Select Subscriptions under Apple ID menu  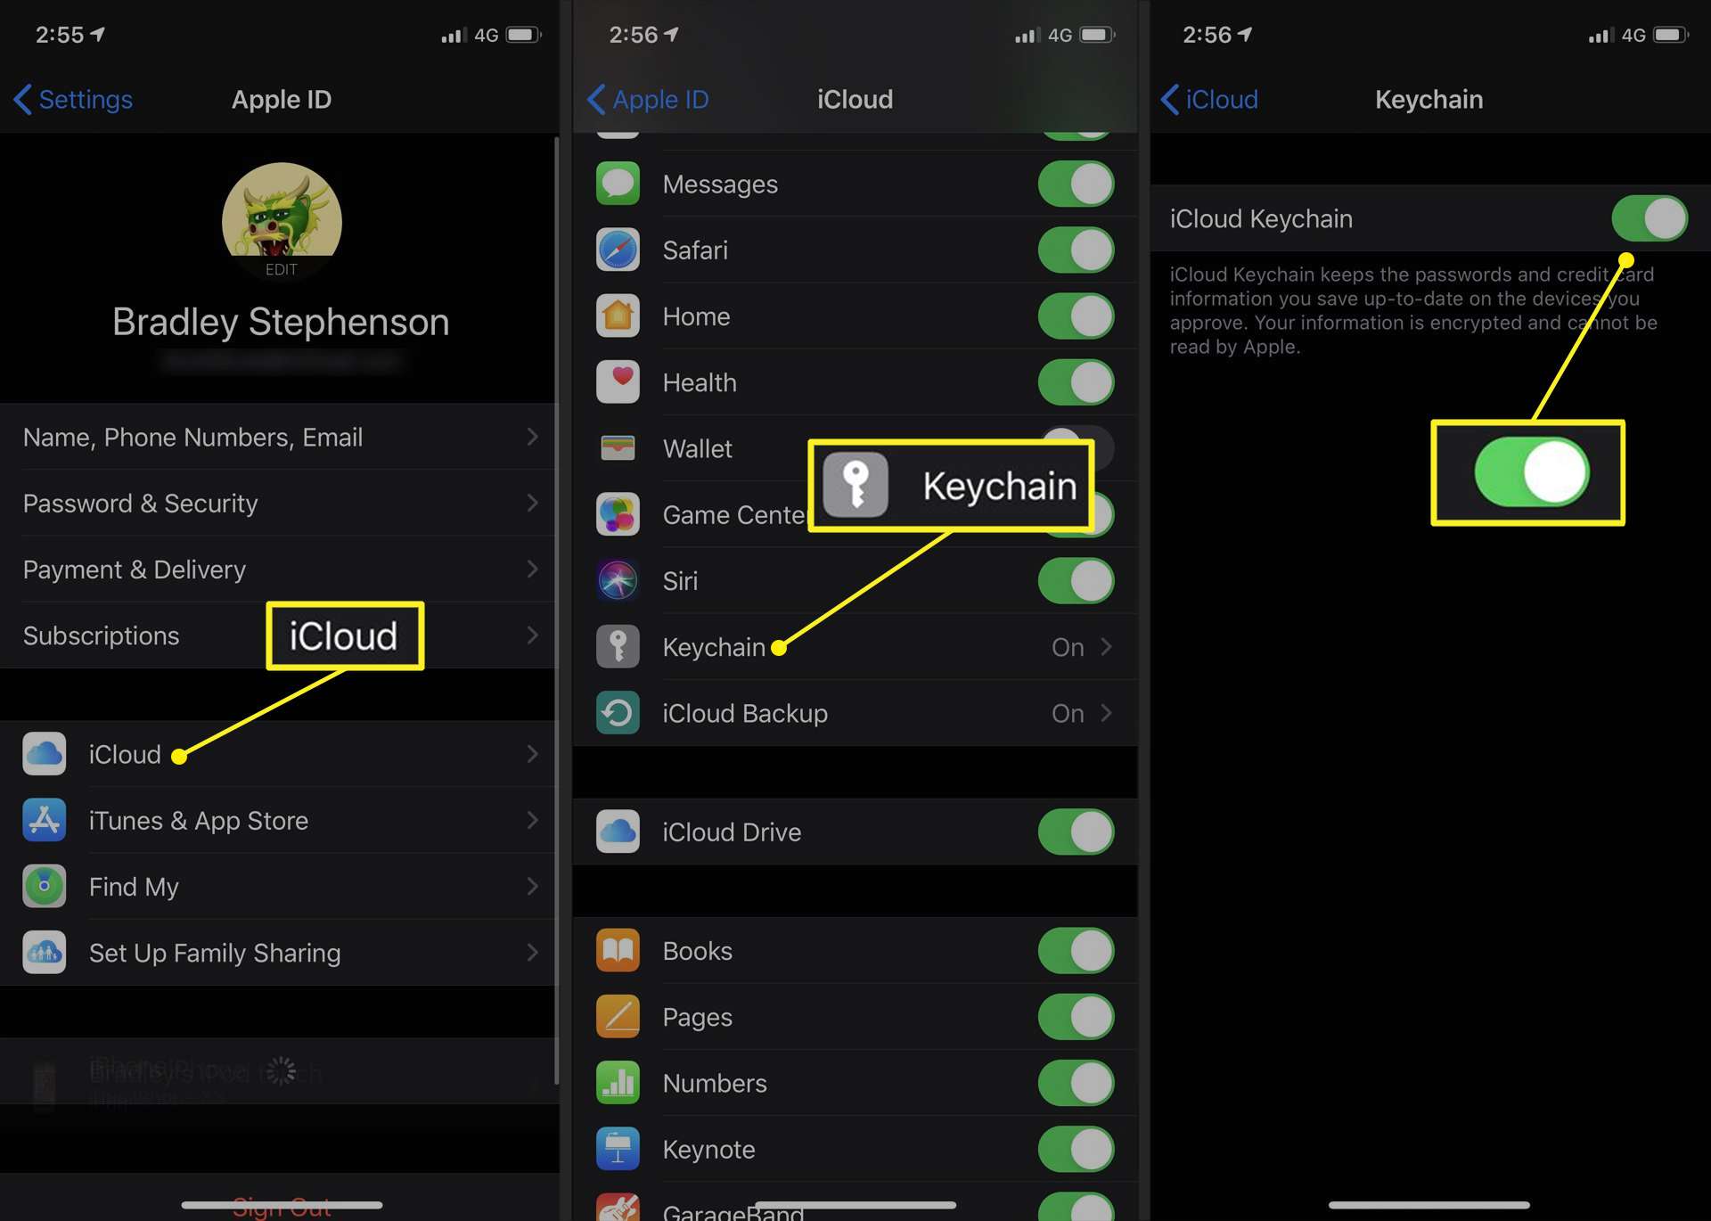[x=102, y=635]
